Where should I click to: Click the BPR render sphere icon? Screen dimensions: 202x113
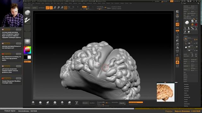(177, 12)
